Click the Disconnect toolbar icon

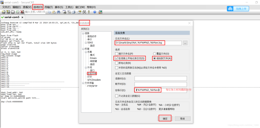(22, 12)
